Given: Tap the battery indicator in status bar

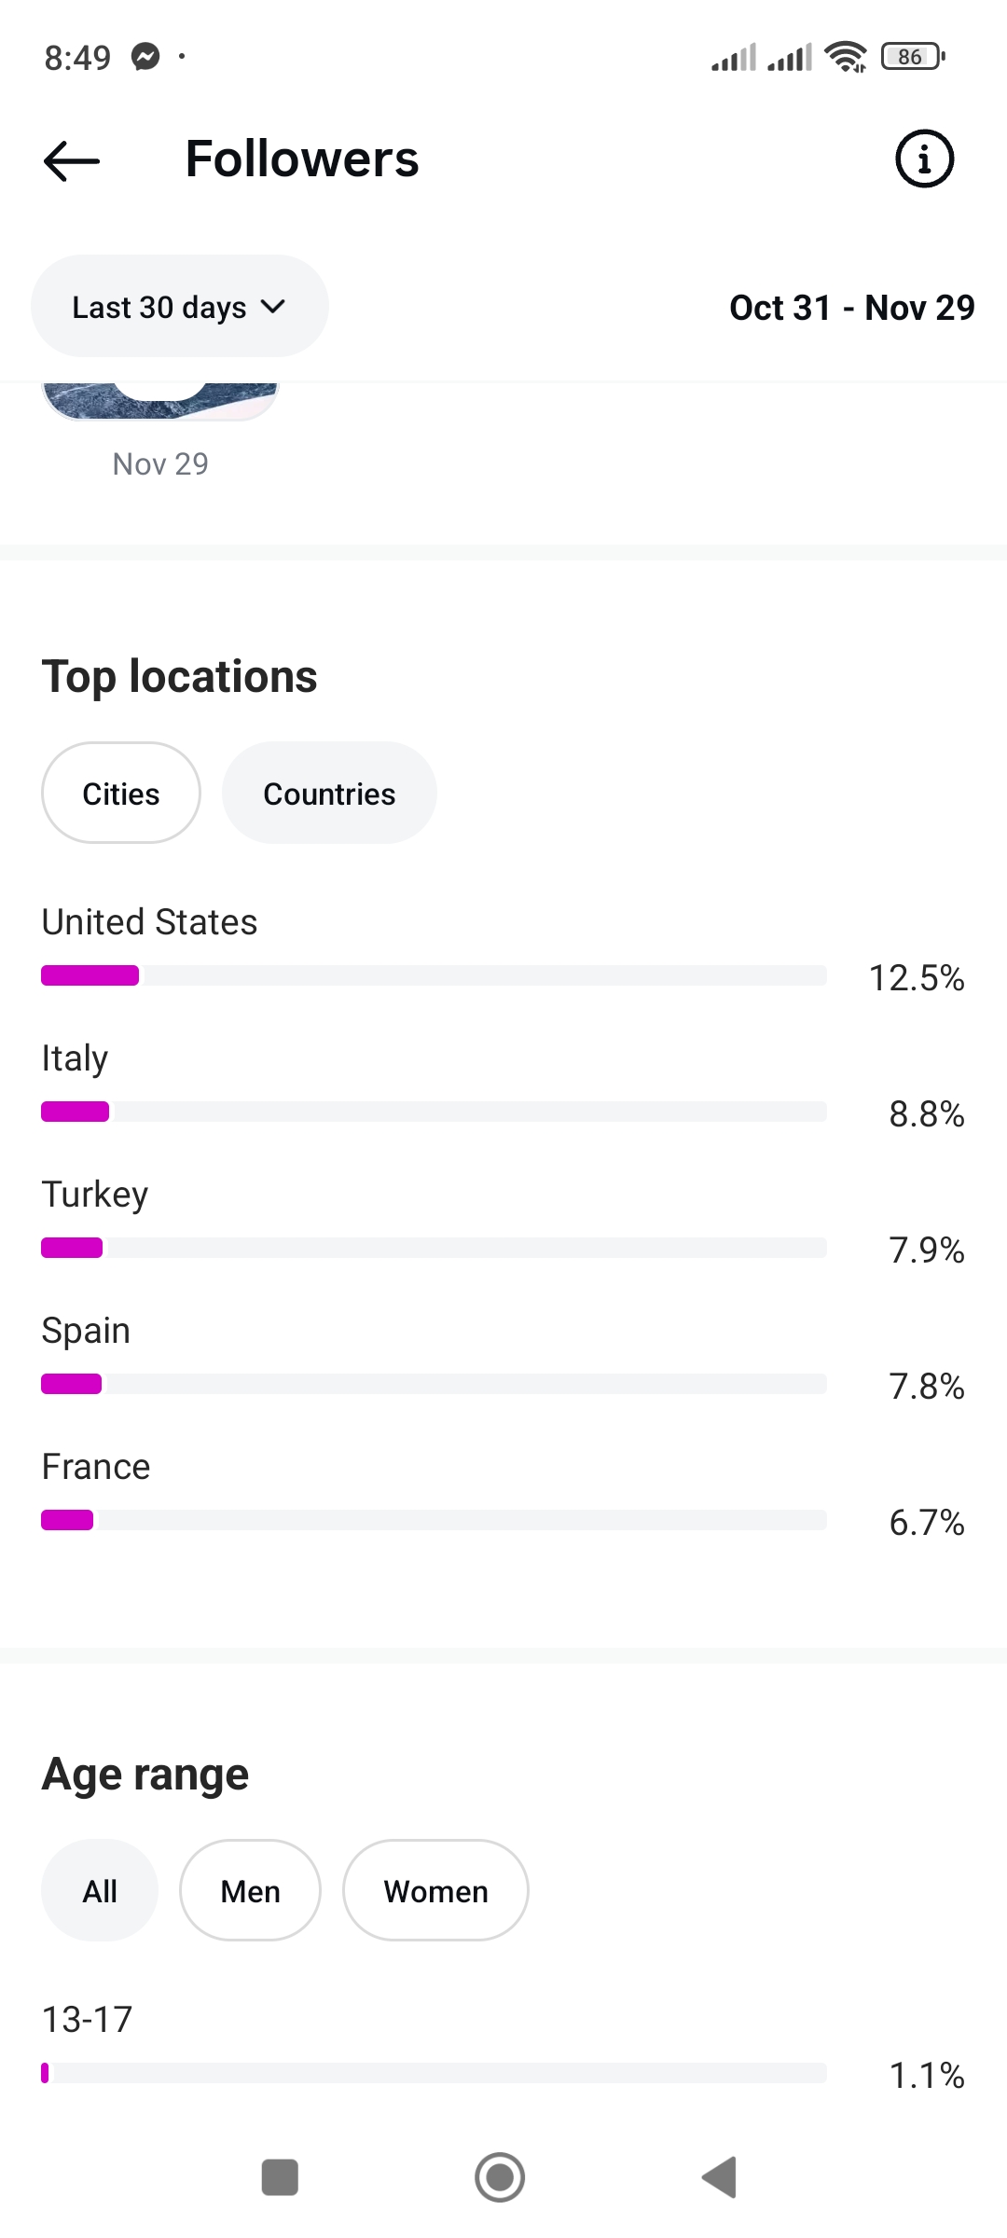Looking at the screenshot, I should pos(913,57).
